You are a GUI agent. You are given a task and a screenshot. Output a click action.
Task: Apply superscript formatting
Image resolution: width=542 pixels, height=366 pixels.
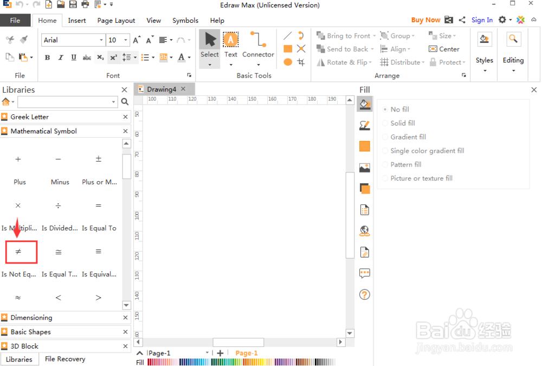point(113,57)
